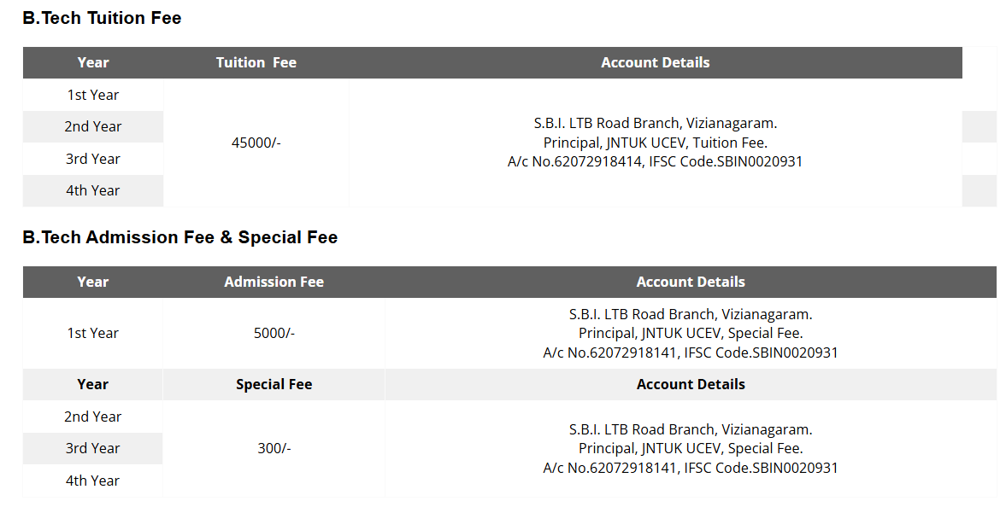Screen dimensions: 1006x507
Task: Select "1st Year" row in Tuition Fee table
Action: [93, 95]
